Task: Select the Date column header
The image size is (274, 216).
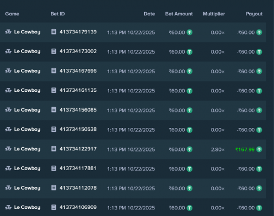Action: pyautogui.click(x=149, y=14)
